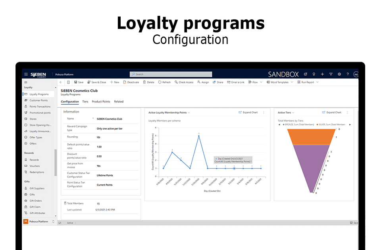Open the Related tab
Image resolution: width=381 pixels, height=250 pixels.
119,101
